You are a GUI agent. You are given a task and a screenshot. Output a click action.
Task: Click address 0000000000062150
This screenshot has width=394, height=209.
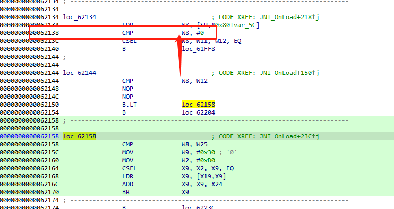point(29,104)
